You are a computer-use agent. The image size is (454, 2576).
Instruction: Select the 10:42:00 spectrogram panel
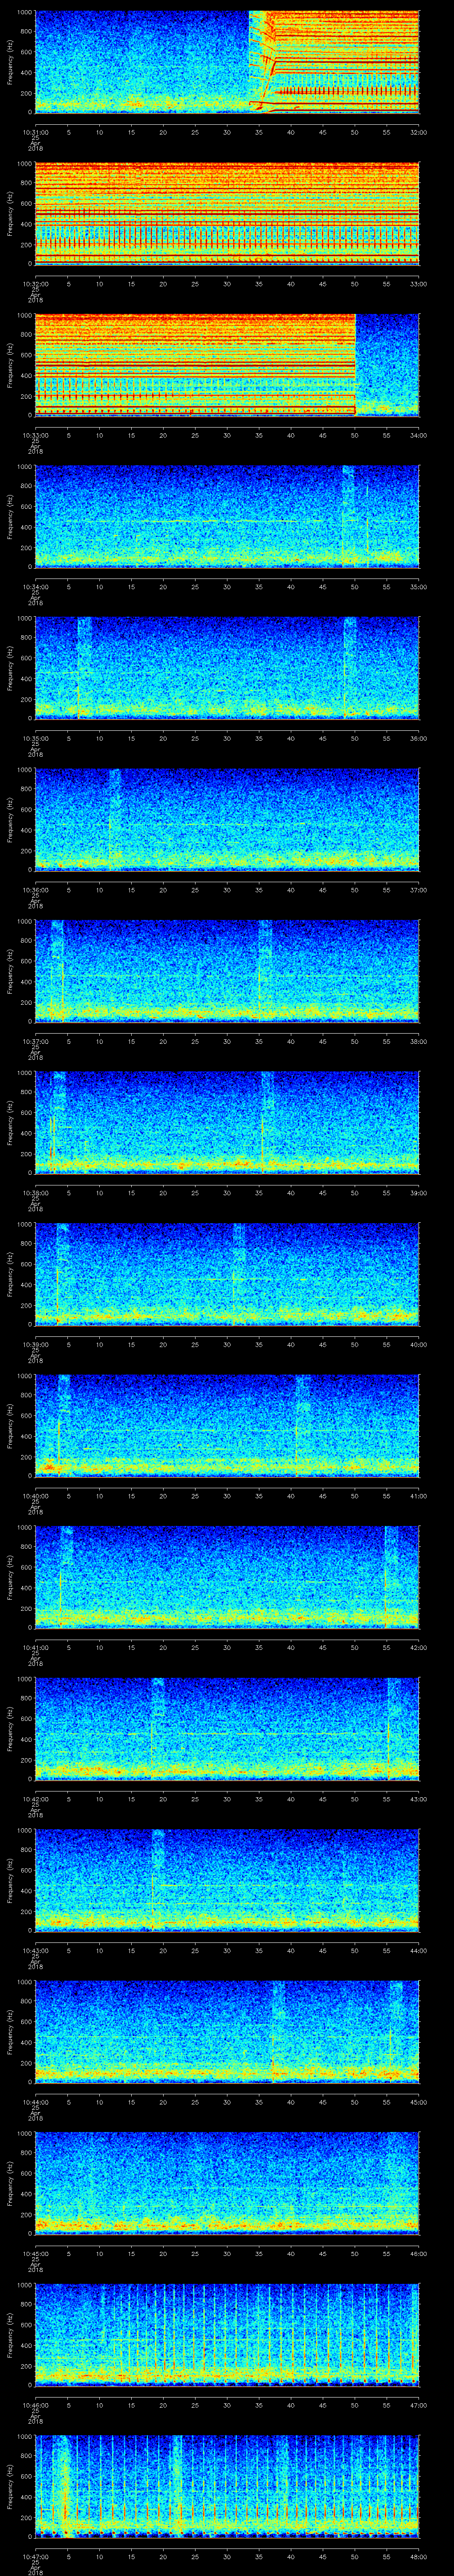click(x=227, y=1728)
